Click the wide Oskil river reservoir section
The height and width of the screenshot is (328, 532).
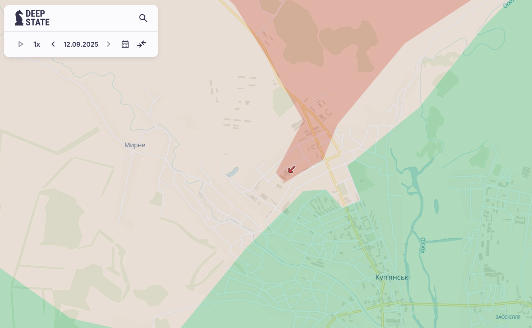tap(414, 179)
